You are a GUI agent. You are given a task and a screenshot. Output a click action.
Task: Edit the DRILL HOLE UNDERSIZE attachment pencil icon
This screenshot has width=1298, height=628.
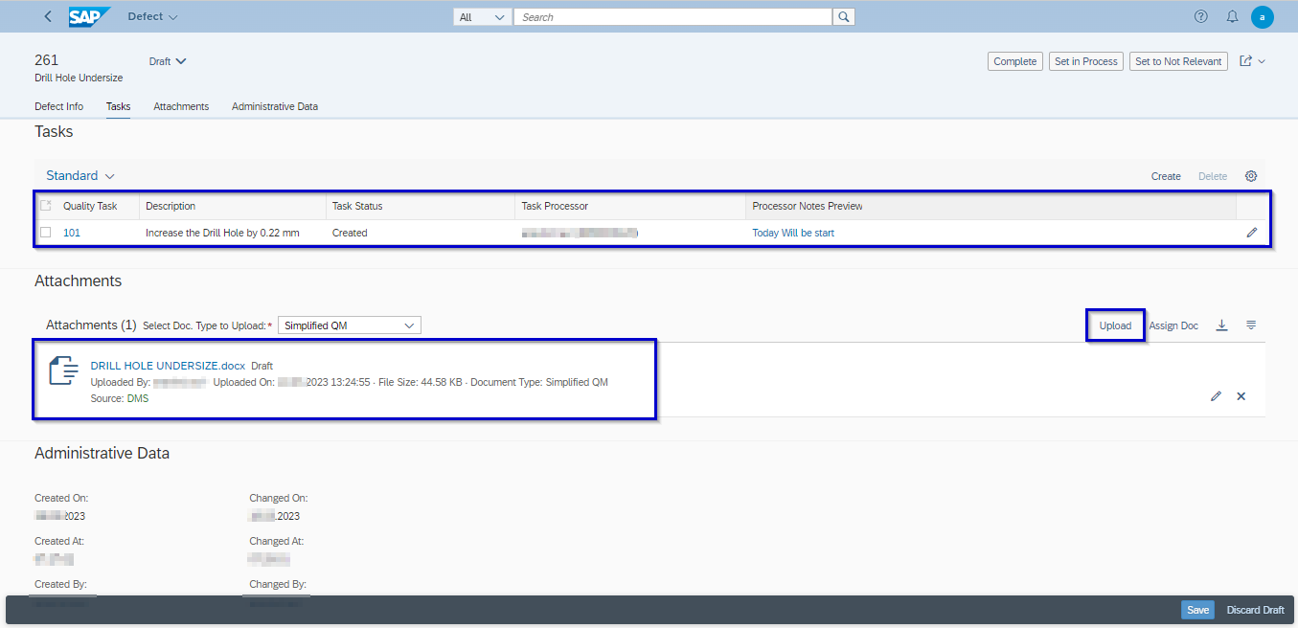[1216, 395]
